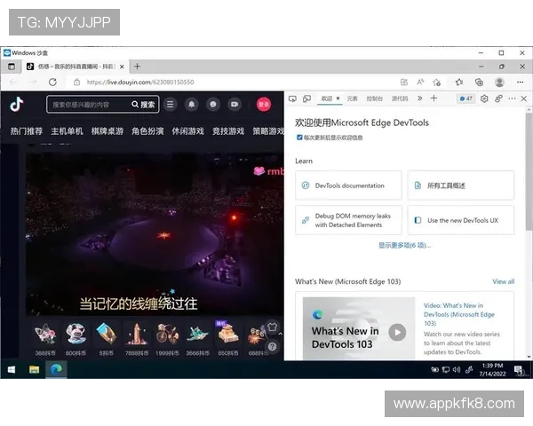Screen dimensions: 533x426
Task: Click the question mark help icon
Action: pos(273,346)
